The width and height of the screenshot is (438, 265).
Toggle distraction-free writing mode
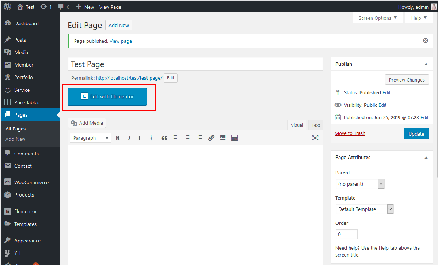point(315,138)
